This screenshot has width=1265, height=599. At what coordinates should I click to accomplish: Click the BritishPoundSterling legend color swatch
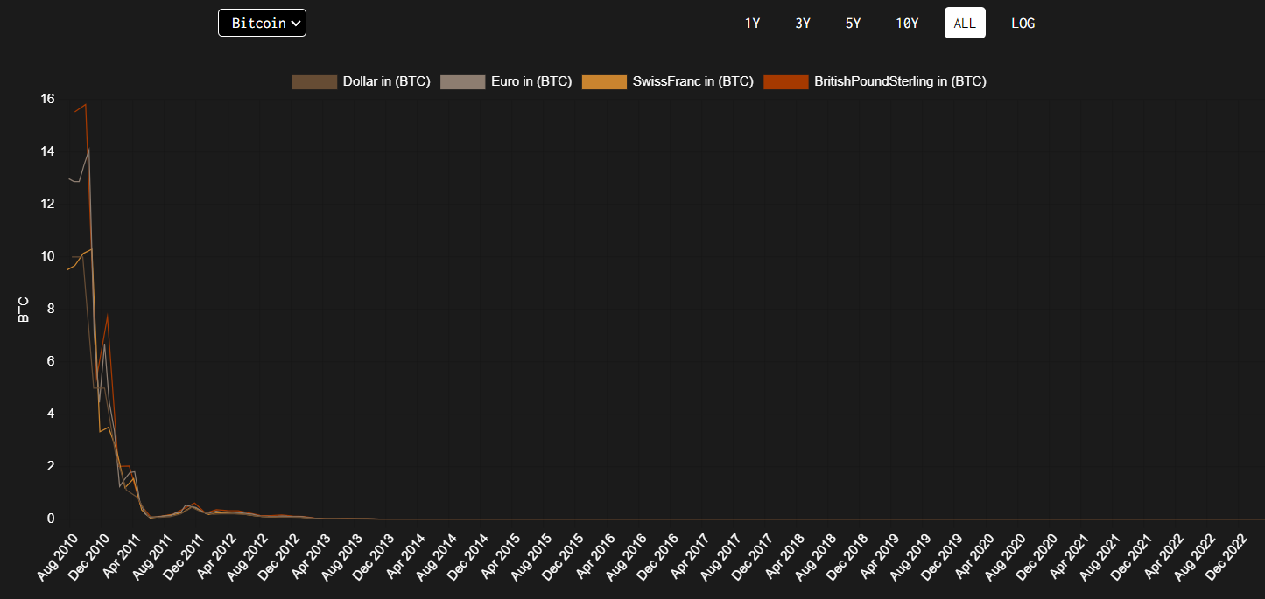[x=785, y=81]
